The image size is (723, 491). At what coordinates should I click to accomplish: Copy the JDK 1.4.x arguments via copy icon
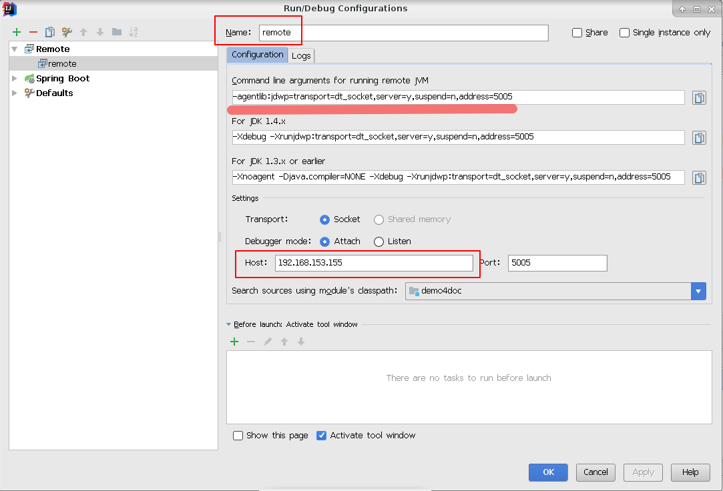coord(699,137)
